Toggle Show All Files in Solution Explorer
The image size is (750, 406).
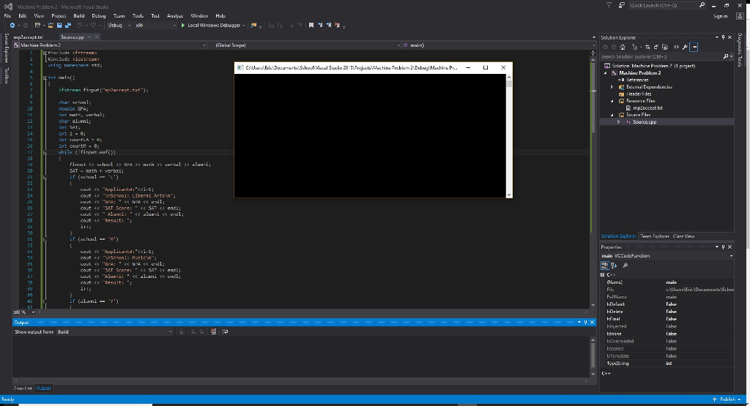pos(665,47)
